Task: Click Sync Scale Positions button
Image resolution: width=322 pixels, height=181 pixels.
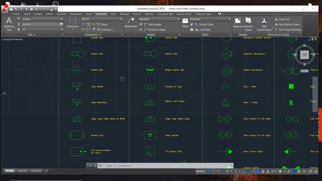Action: (x=288, y=30)
